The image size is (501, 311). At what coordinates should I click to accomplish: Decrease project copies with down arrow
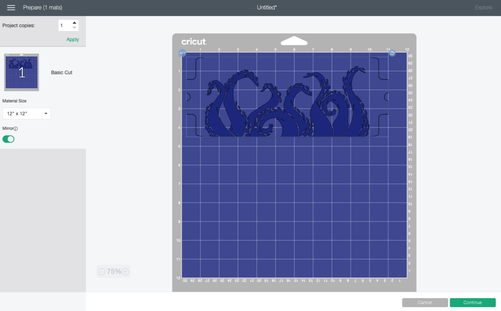point(74,28)
